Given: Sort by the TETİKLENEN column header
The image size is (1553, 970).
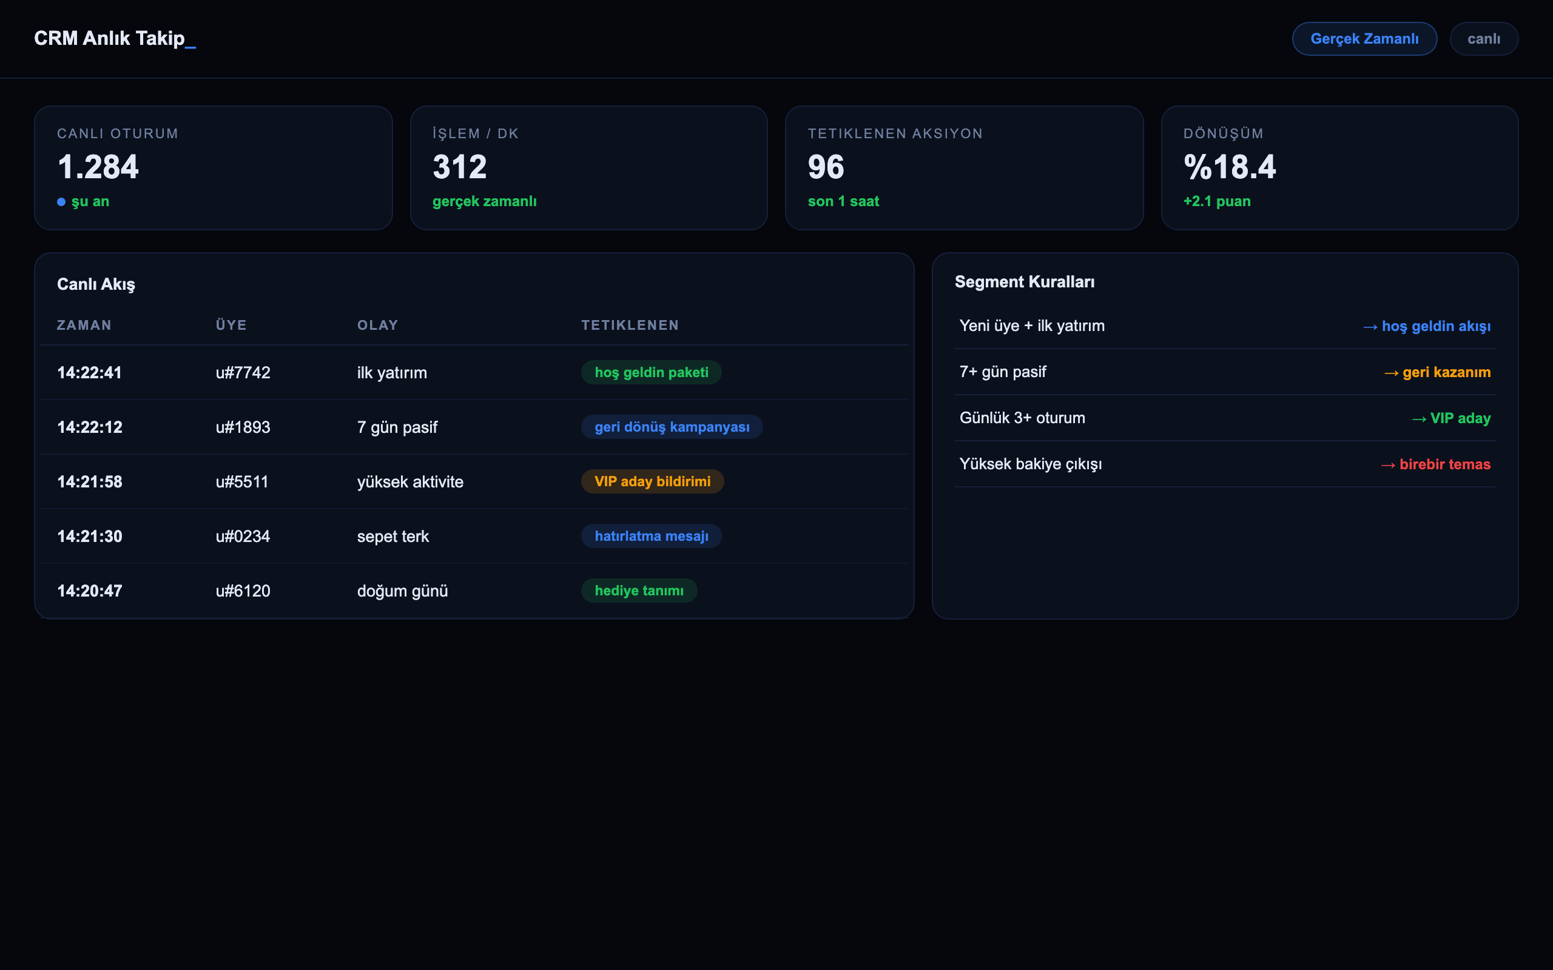Looking at the screenshot, I should (x=630, y=326).
